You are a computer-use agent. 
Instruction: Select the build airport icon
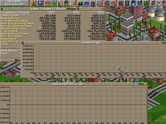coord(140,3)
